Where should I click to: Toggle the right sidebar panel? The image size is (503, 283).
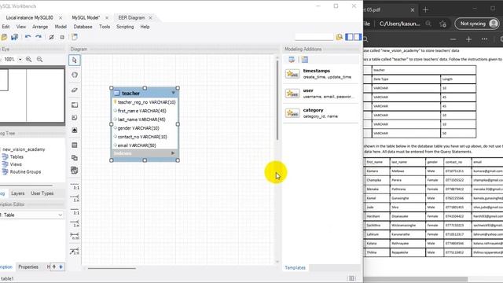tap(357, 37)
